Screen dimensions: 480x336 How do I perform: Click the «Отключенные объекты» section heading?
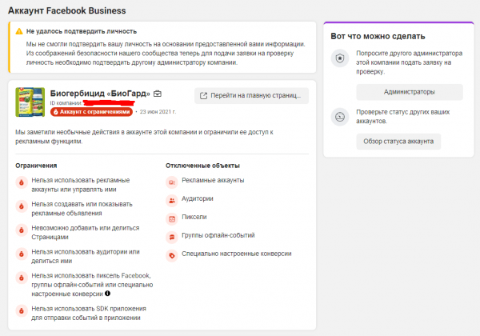(202, 166)
